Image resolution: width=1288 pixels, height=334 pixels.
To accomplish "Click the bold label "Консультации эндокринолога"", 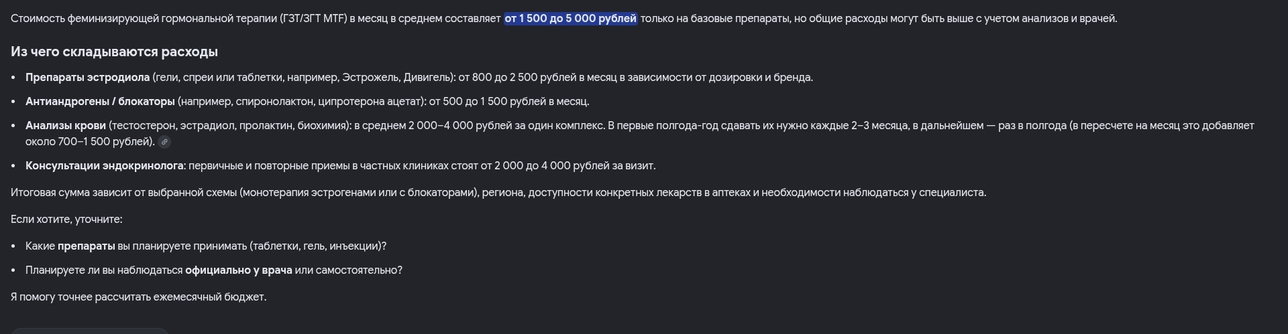I will coord(105,166).
